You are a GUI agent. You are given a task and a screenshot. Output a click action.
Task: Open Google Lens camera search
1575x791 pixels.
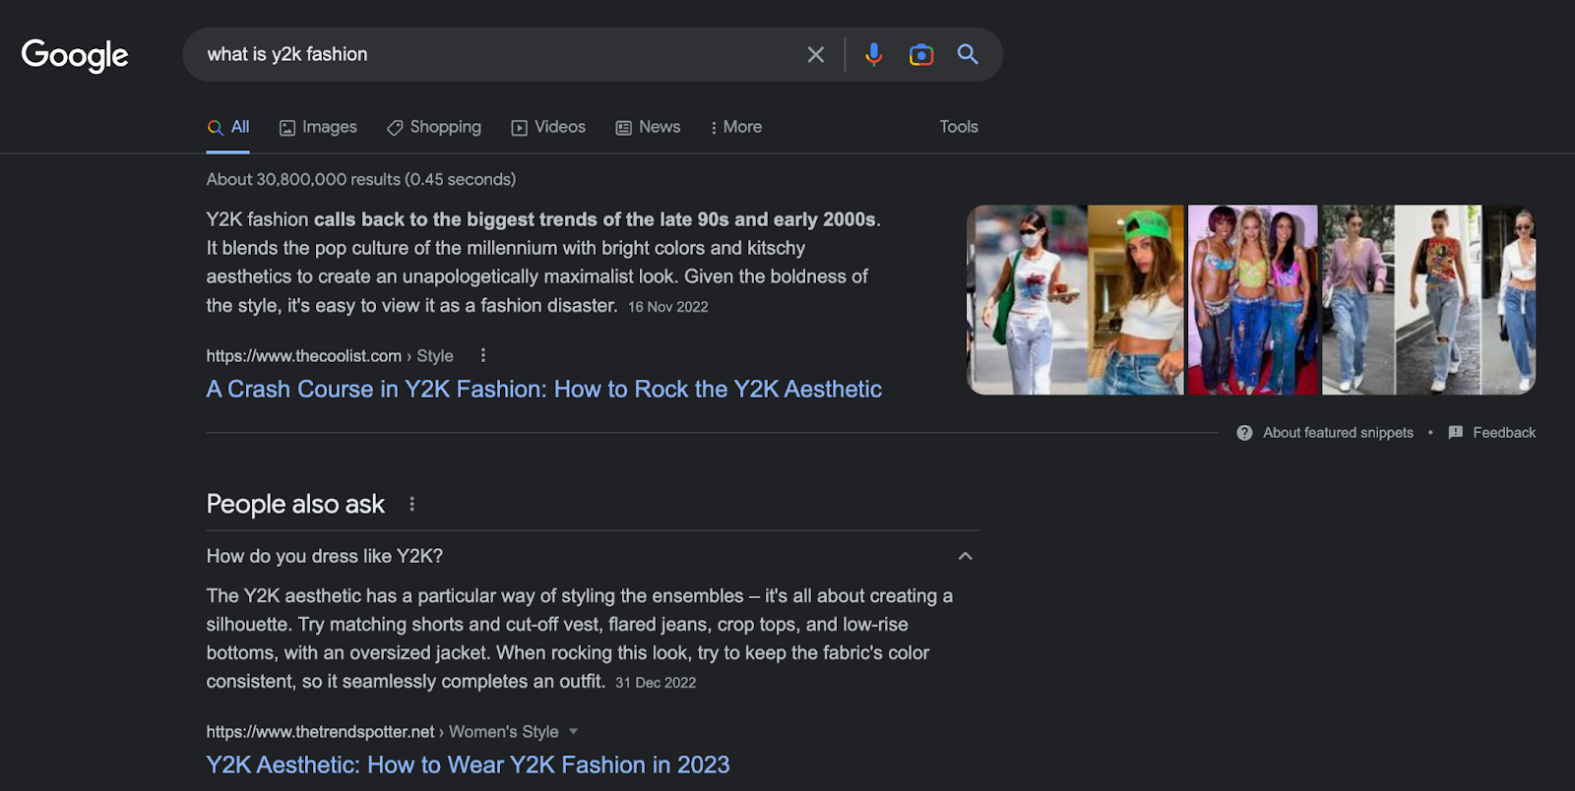[920, 55]
